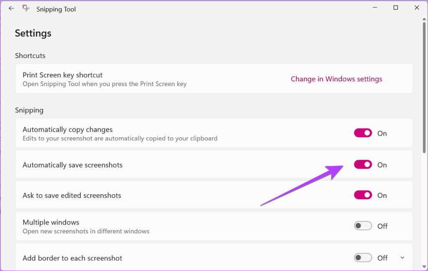This screenshot has width=428, height=271.
Task: Maximize the Snipping Tool window
Action: pos(395,8)
